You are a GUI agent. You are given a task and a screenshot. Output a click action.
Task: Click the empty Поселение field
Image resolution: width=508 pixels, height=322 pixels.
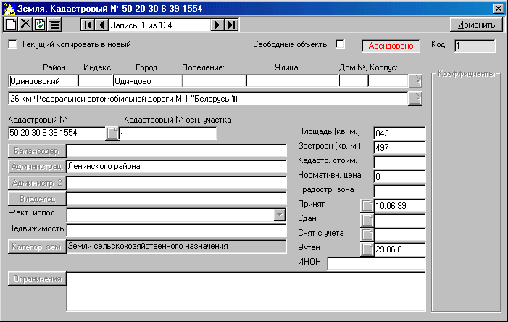[215, 81]
